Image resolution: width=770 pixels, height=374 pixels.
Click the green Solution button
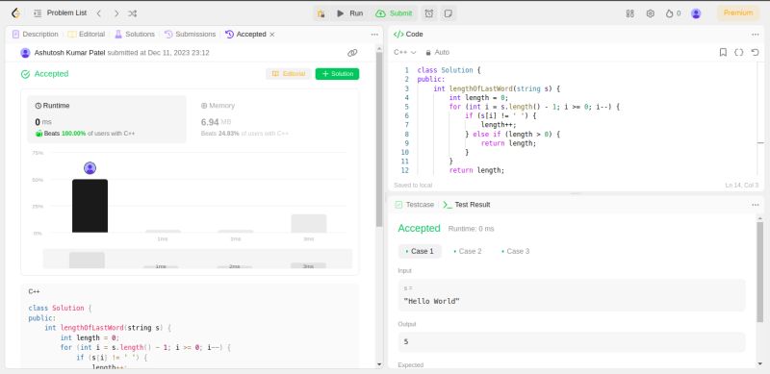point(338,74)
